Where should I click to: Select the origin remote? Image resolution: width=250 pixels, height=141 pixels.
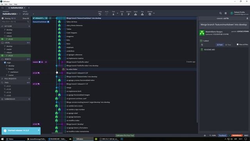[9, 63]
